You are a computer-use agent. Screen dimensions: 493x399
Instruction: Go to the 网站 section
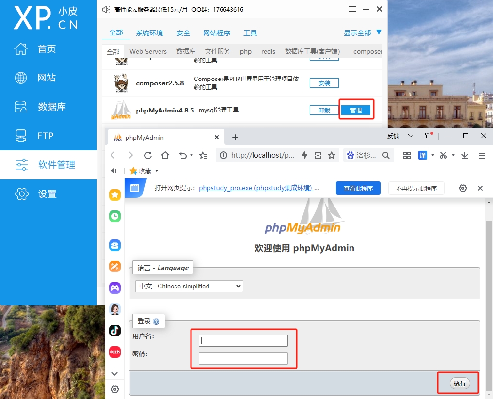click(35, 78)
